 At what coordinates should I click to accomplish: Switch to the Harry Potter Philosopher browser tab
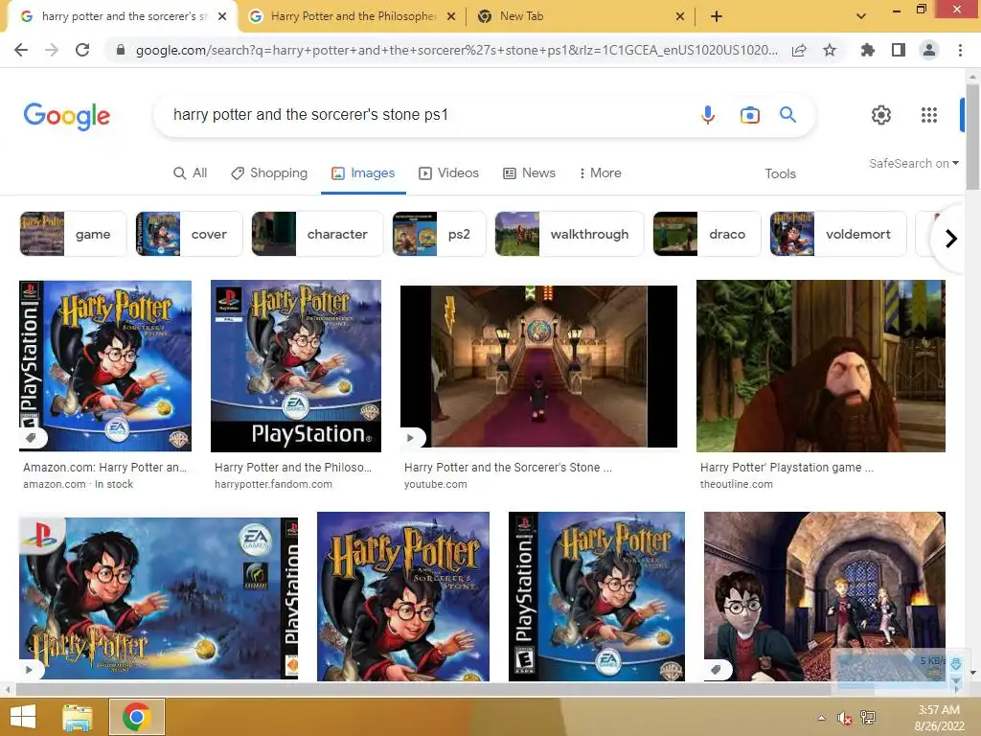(x=353, y=16)
